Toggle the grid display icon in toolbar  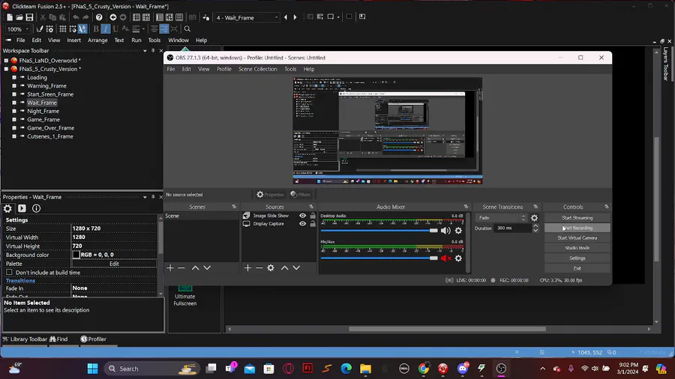[62, 28]
